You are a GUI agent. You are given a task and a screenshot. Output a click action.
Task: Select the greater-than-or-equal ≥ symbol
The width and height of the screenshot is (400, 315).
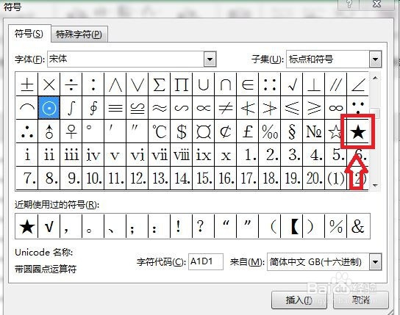pos(313,108)
